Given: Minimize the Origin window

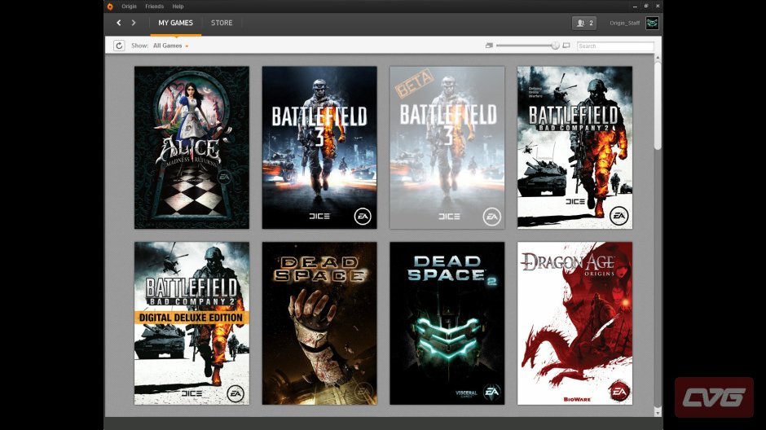Looking at the screenshot, I should click(635, 7).
